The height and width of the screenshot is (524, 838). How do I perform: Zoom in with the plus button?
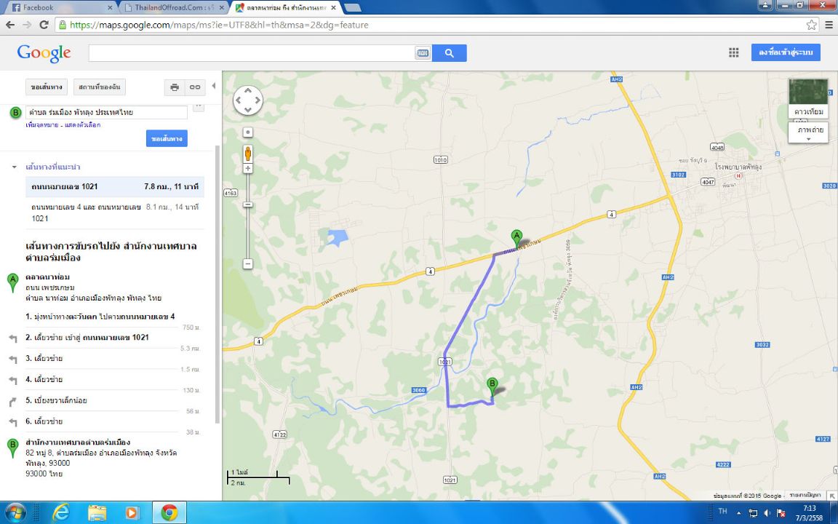(x=247, y=168)
